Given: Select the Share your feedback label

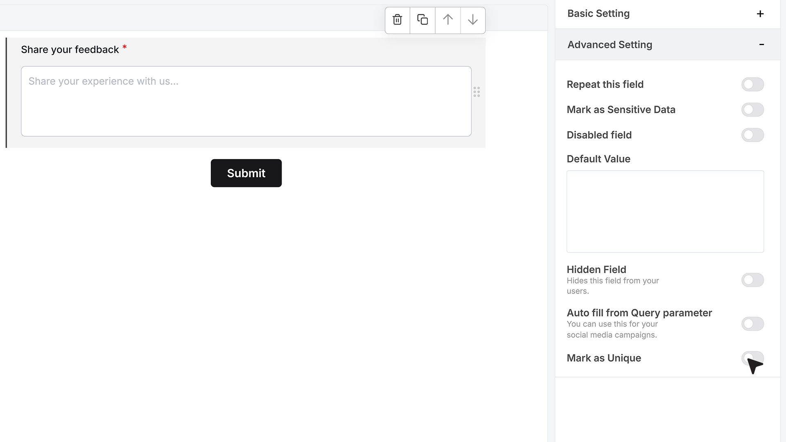Looking at the screenshot, I should click(70, 50).
